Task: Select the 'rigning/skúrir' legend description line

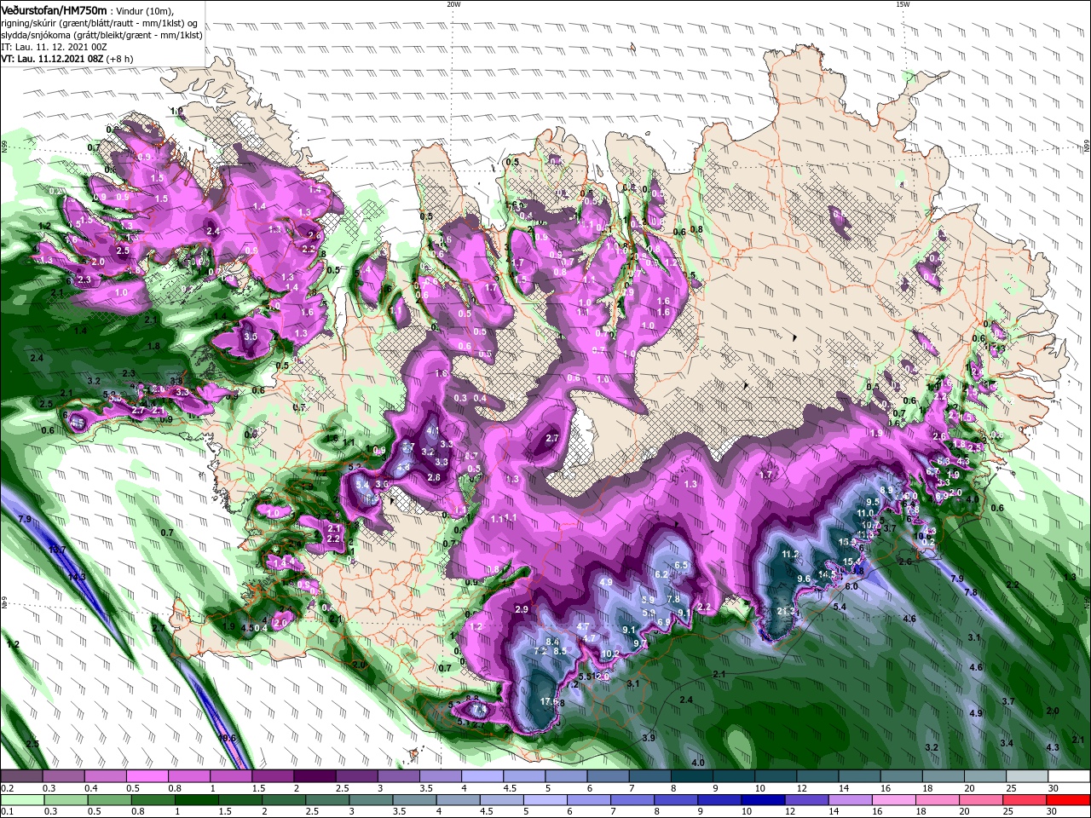Action: (101, 22)
